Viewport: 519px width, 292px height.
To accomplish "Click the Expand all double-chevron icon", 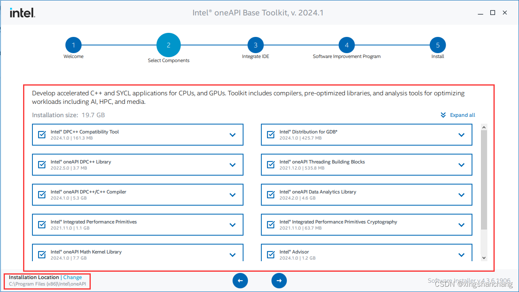I will (x=443, y=115).
